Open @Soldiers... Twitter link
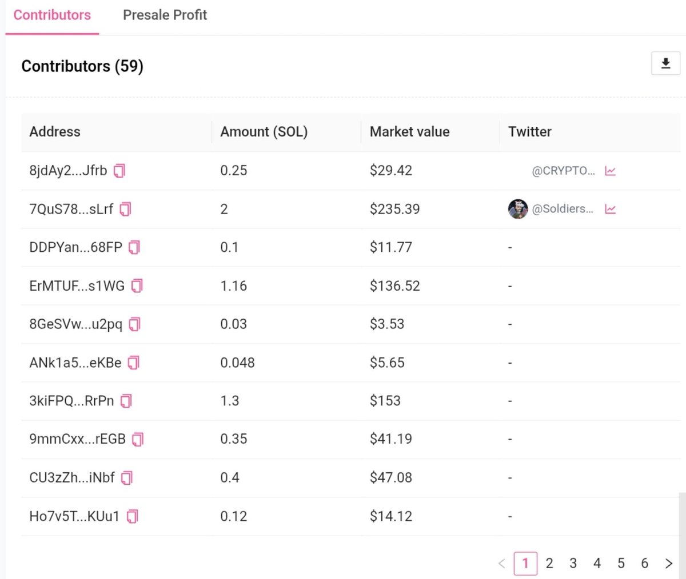Viewport: 686px width, 579px height. click(x=563, y=209)
